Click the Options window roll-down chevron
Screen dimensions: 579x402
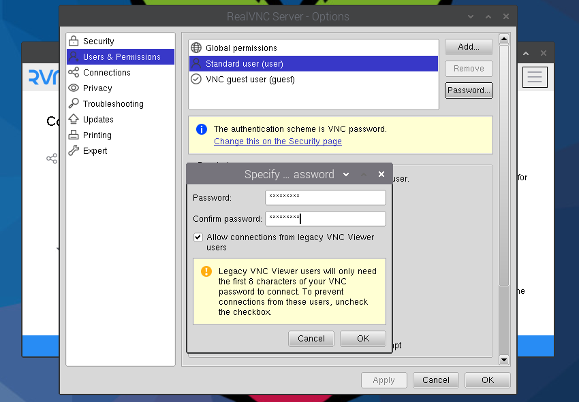(471, 16)
